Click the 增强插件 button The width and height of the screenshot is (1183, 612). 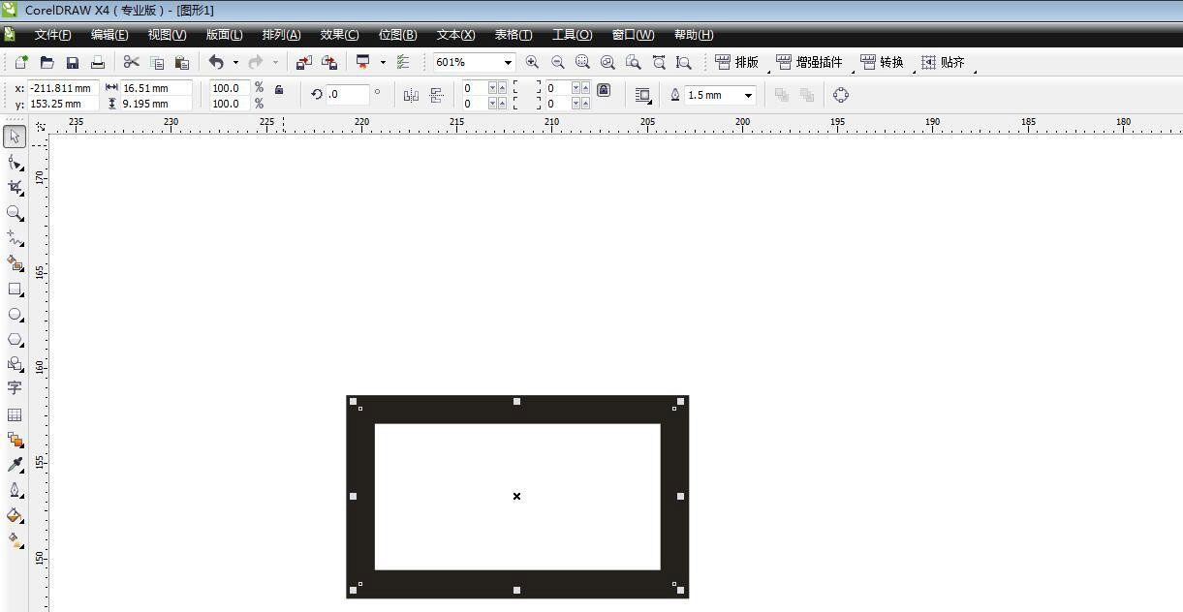(x=810, y=62)
